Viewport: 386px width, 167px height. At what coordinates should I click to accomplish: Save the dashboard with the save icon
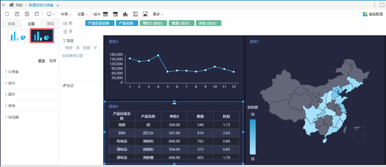[17, 14]
